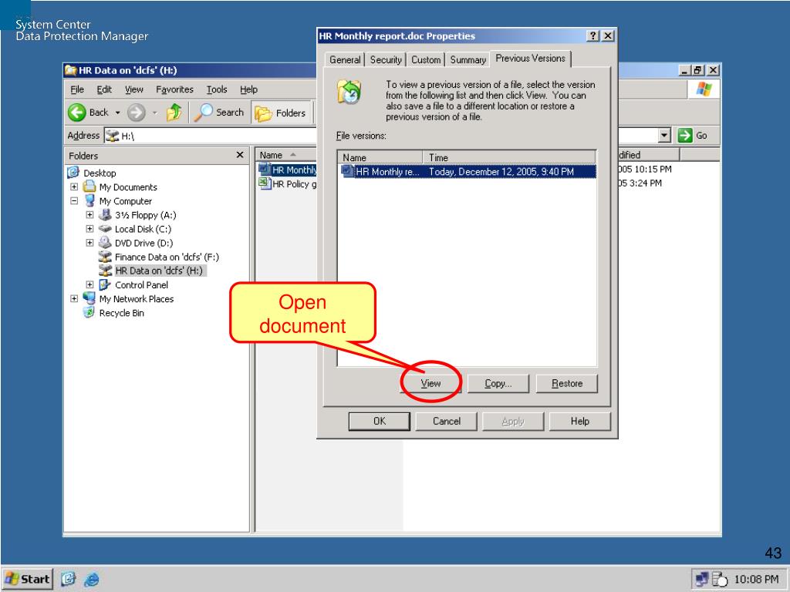Toggle the Folders toolbar button
Viewport: 790px width, 592px height.
pos(281,113)
